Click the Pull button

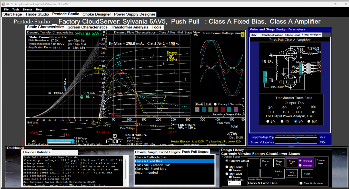[208, 104]
